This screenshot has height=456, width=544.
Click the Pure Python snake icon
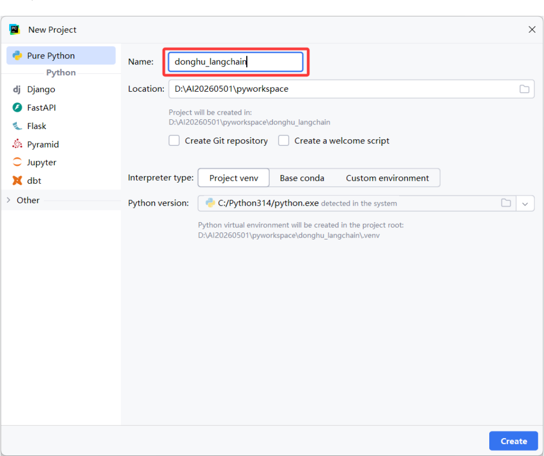(x=17, y=55)
